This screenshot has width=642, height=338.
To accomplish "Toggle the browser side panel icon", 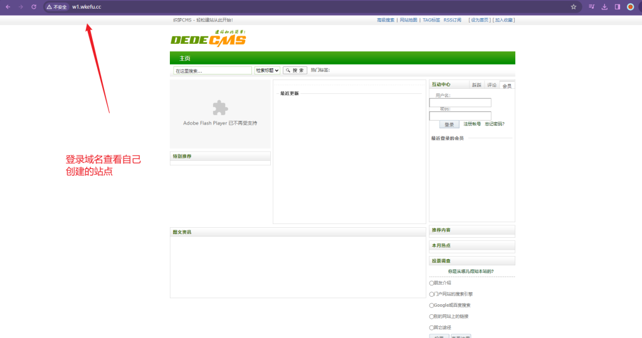I will (x=617, y=7).
